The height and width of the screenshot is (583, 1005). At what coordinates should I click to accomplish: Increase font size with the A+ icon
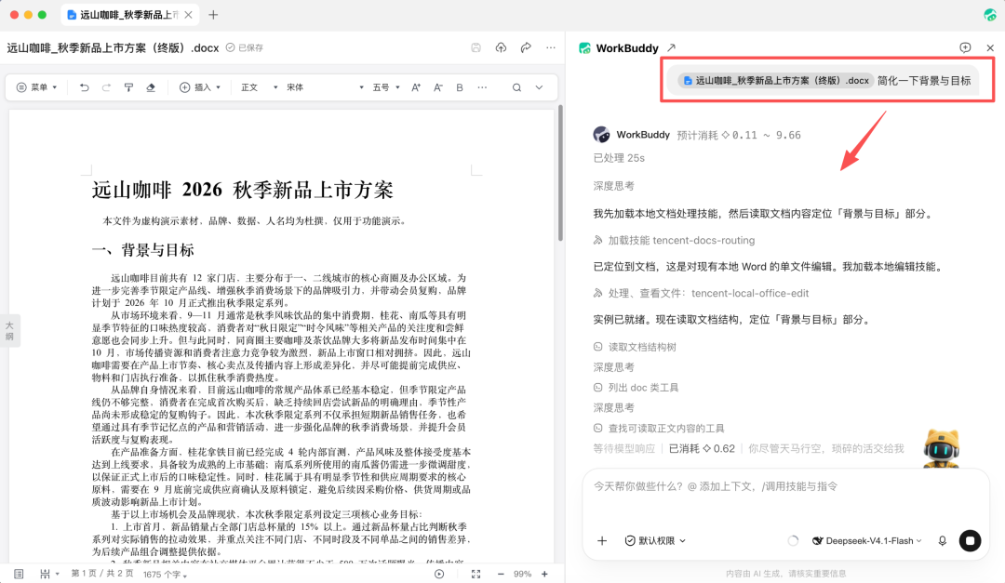(416, 87)
